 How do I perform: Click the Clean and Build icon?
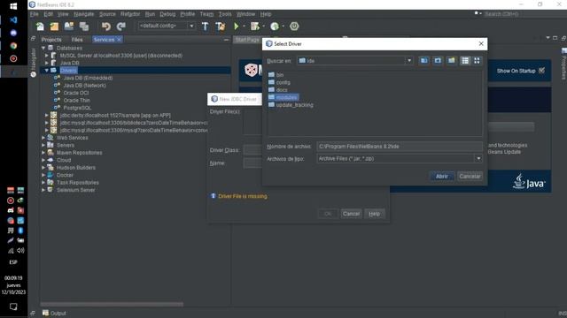[221, 26]
